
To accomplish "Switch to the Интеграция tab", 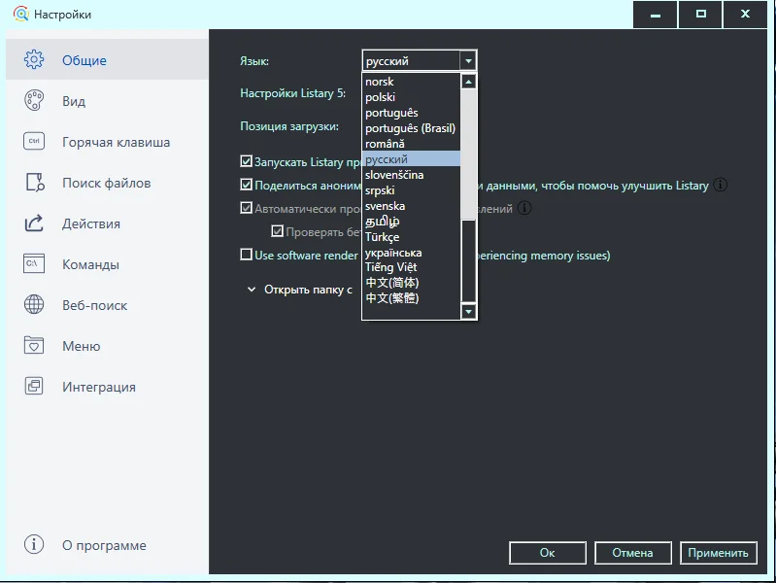I will (x=98, y=387).
